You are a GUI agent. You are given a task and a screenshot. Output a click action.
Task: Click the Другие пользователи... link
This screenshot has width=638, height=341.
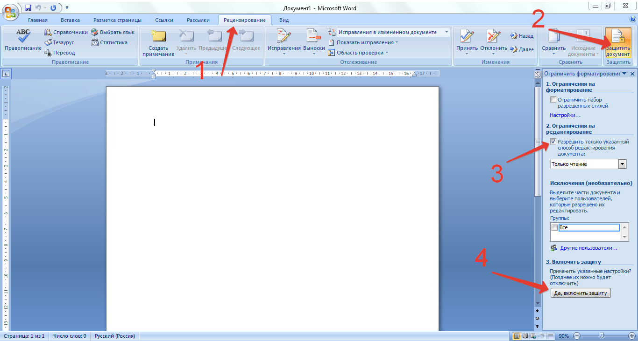click(588, 248)
